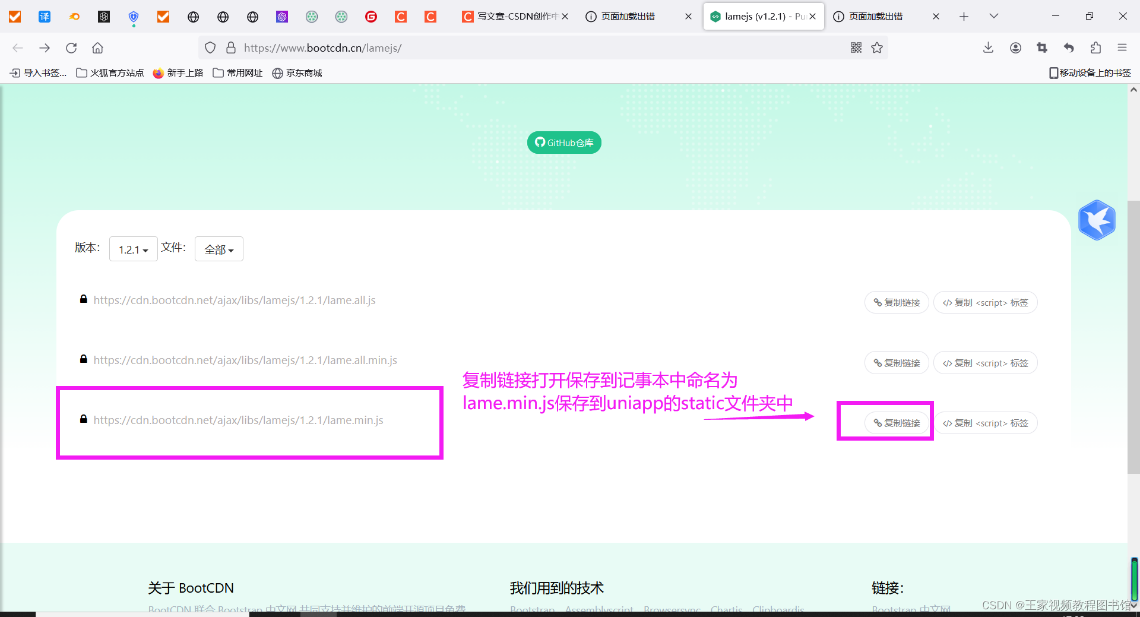Click the 链接: footer heading
Image resolution: width=1140 pixels, height=617 pixels.
pyautogui.click(x=888, y=588)
